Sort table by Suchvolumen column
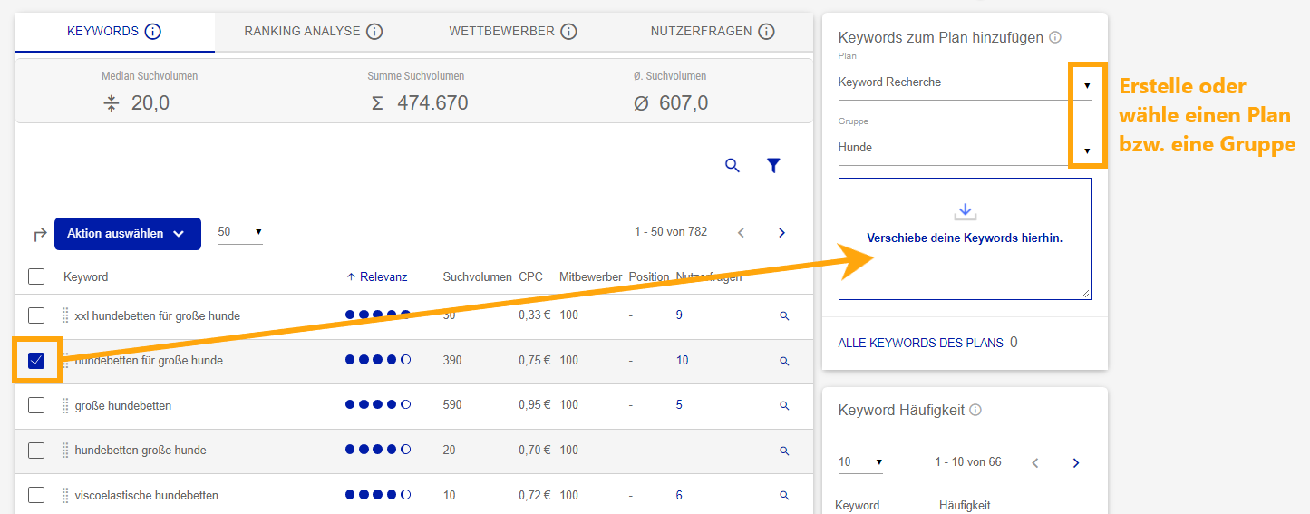 click(478, 276)
